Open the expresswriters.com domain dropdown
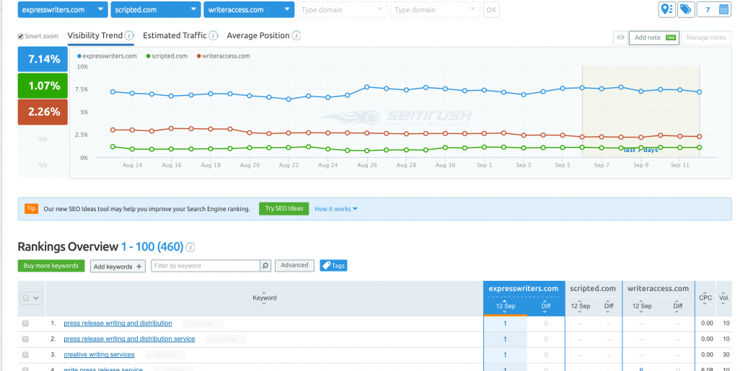Screen dimensions: 743x371 point(63,9)
